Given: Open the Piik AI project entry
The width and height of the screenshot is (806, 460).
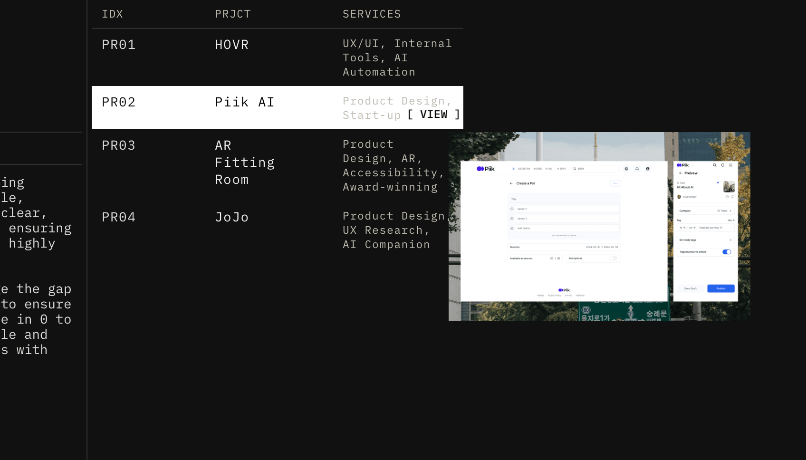Looking at the screenshot, I should (245, 102).
